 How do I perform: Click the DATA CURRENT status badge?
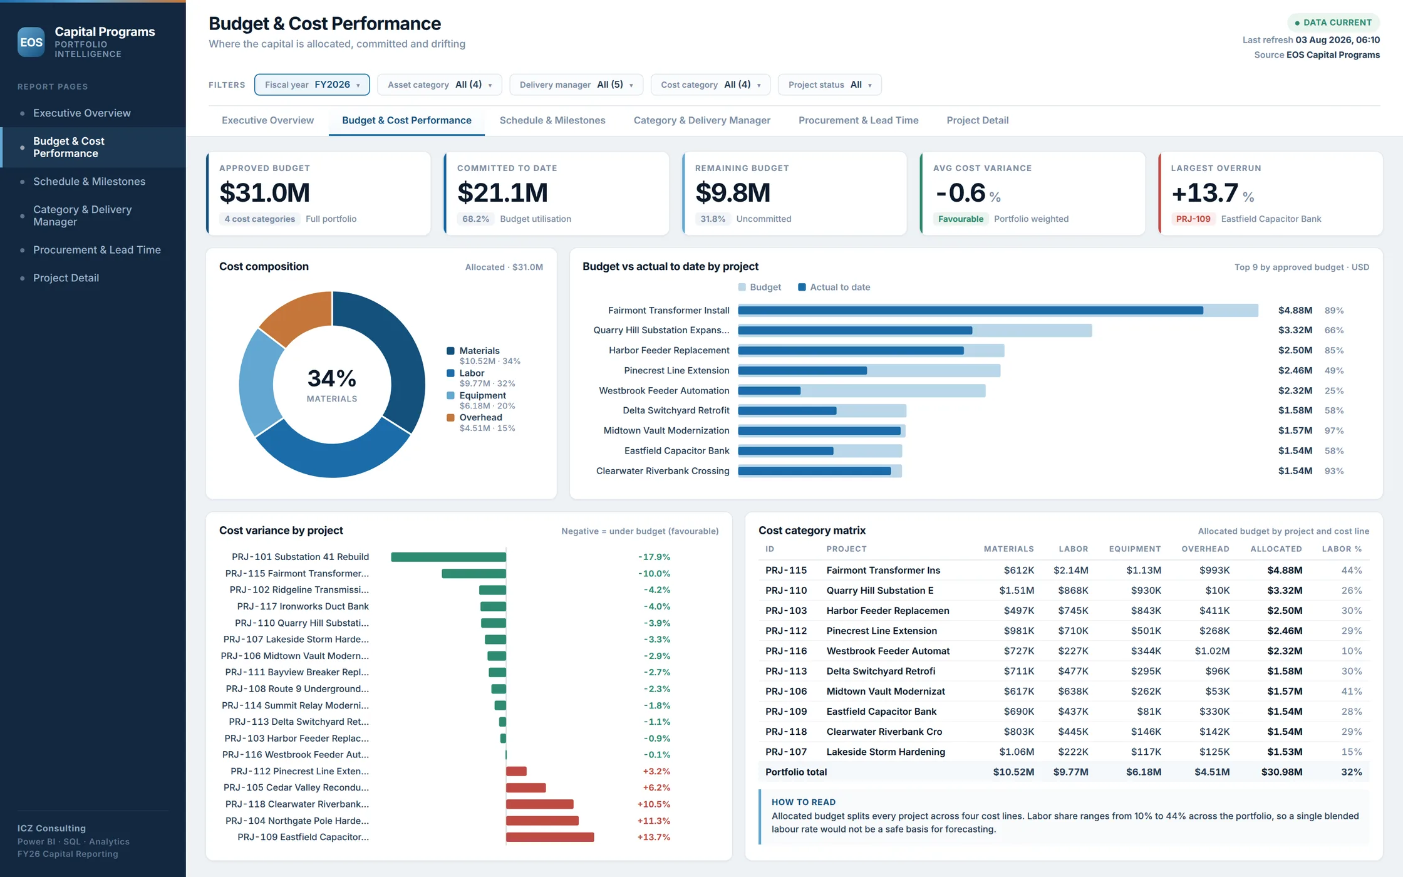pyautogui.click(x=1333, y=23)
